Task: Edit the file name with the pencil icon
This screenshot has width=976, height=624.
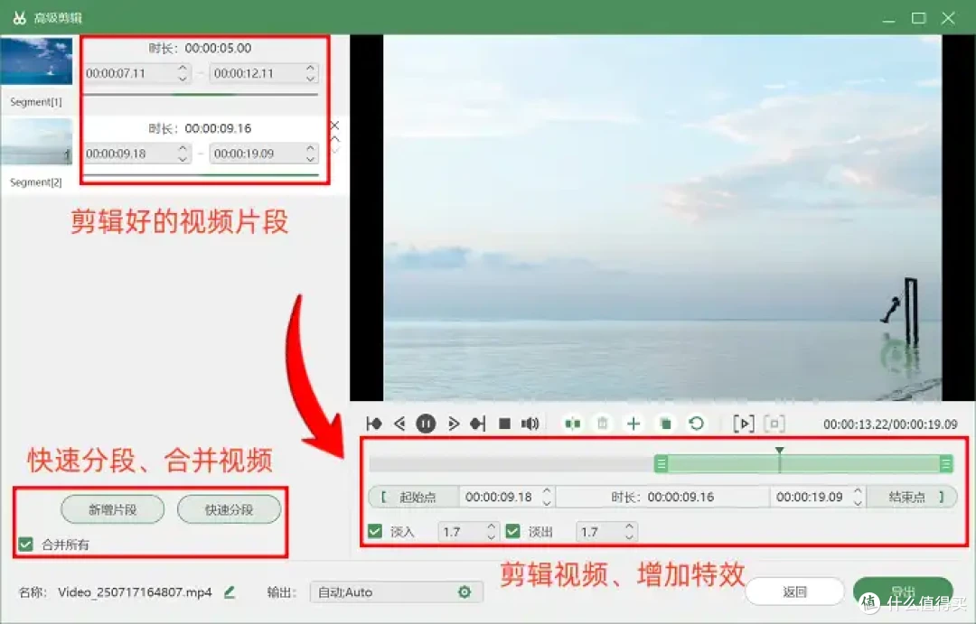Action: coord(230,592)
